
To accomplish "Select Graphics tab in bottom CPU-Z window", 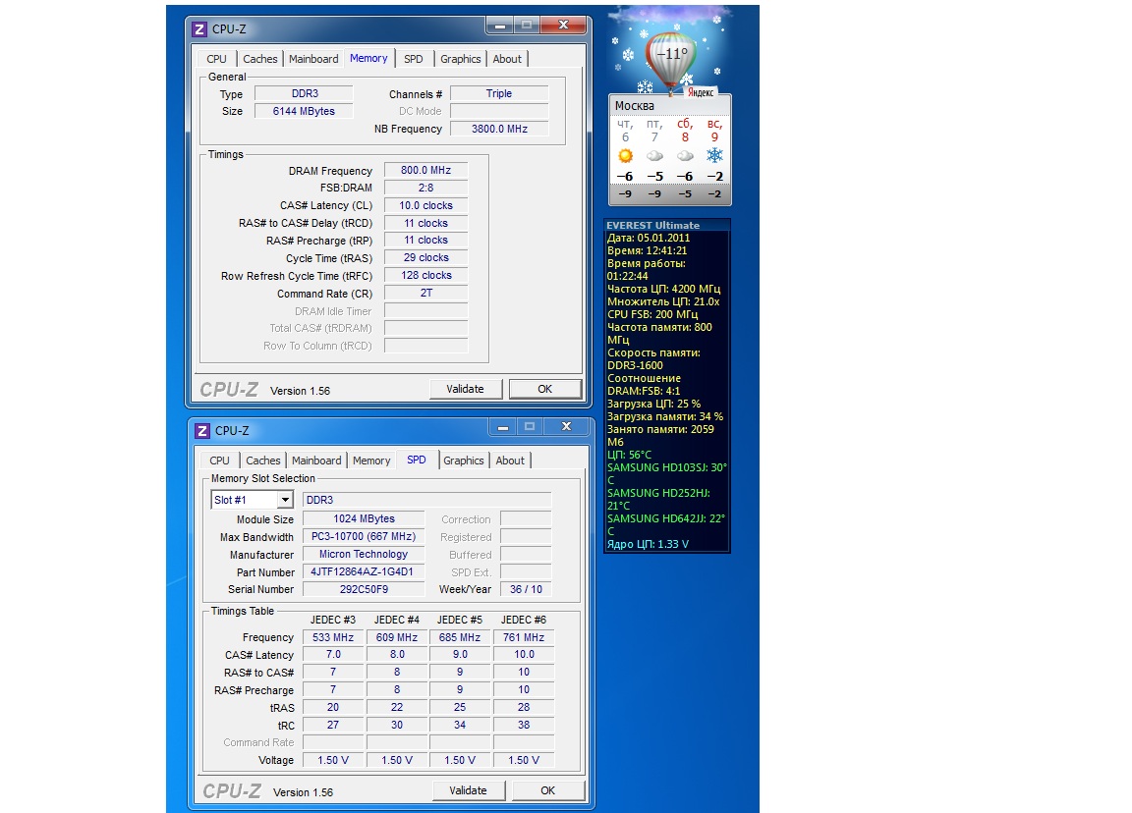I will click(x=463, y=461).
